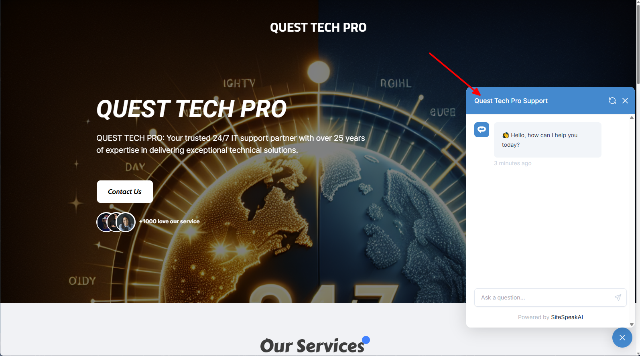Click the Quest Tech Pro Support title
The image size is (640, 356).
click(x=511, y=101)
